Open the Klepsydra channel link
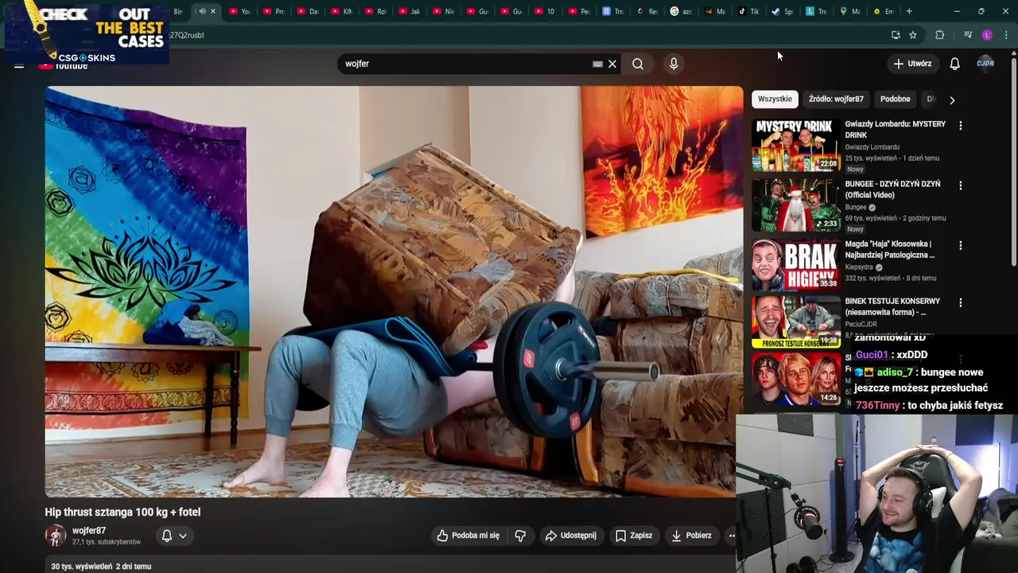This screenshot has height=573, width=1018. point(860,267)
